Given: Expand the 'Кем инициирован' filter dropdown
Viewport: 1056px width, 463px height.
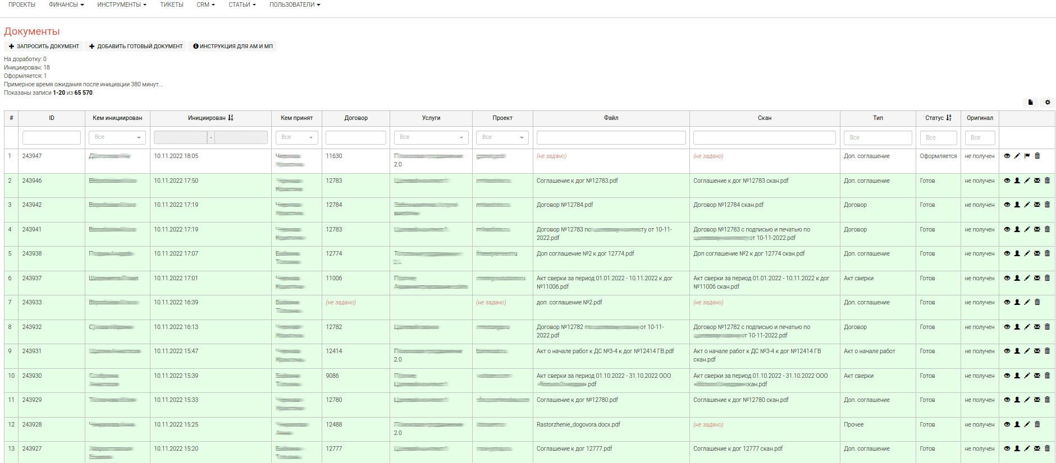Looking at the screenshot, I should click(x=117, y=137).
